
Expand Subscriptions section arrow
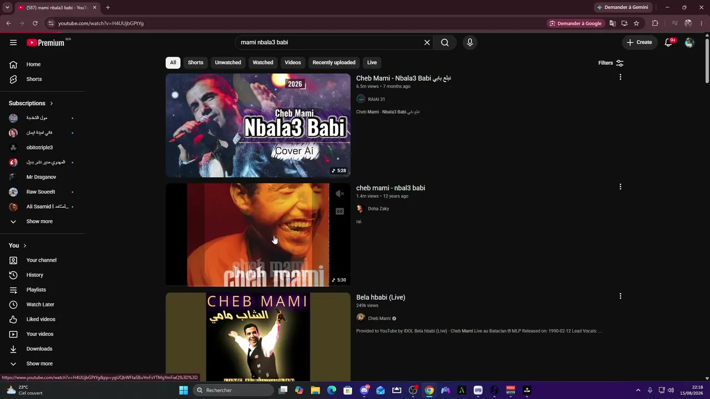tap(52, 103)
